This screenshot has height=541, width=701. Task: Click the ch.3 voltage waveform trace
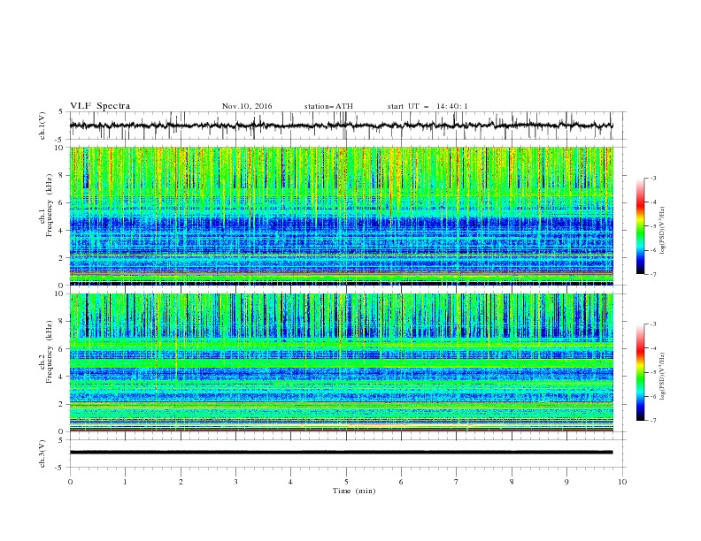tap(342, 453)
